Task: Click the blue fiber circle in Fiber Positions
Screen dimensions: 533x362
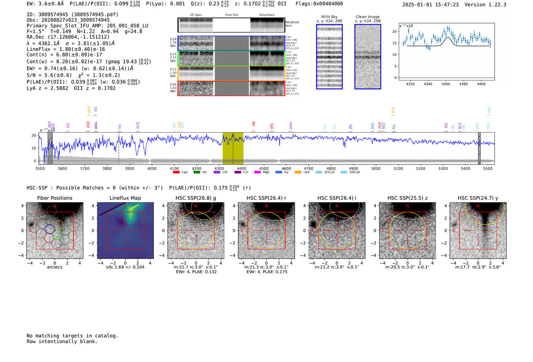Action: (x=50, y=229)
